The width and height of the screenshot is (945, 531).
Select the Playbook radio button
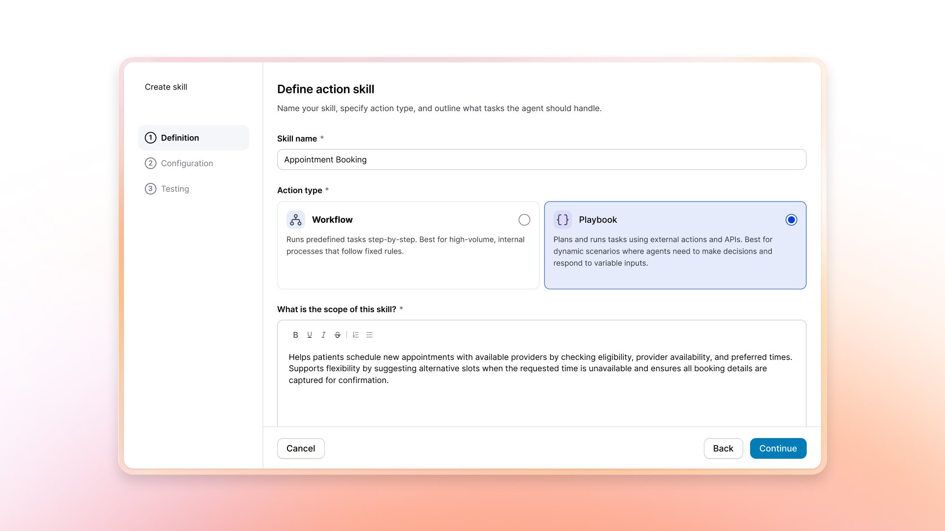click(791, 220)
